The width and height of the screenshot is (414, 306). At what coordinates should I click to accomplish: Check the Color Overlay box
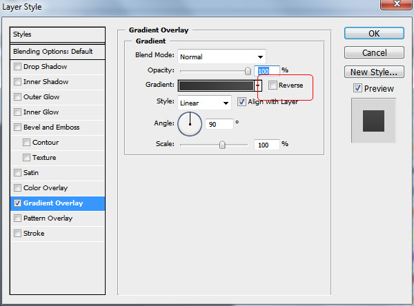tap(17, 188)
